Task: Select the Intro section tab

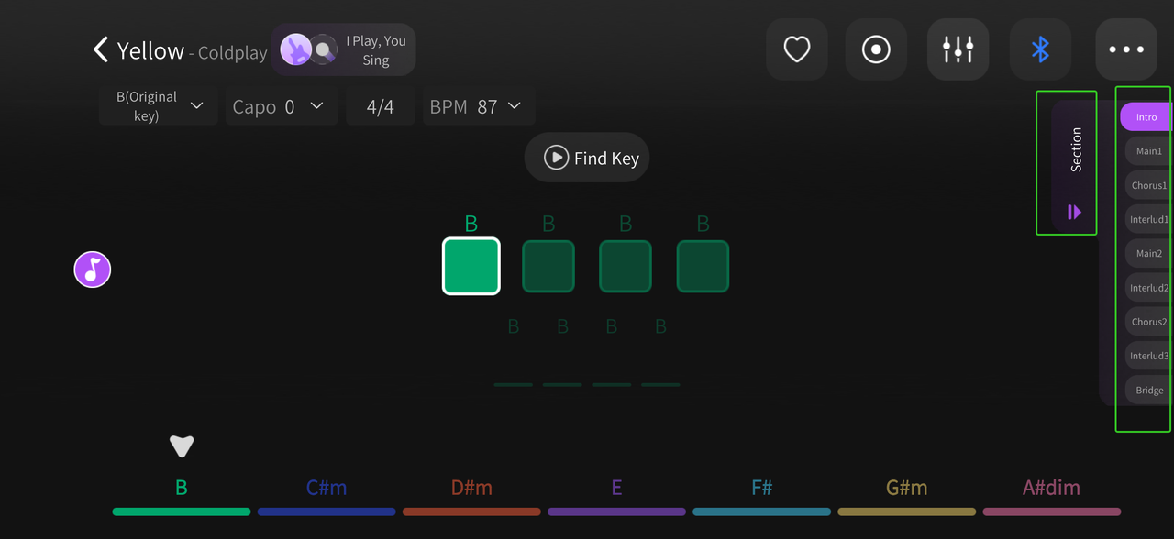Action: tap(1146, 117)
